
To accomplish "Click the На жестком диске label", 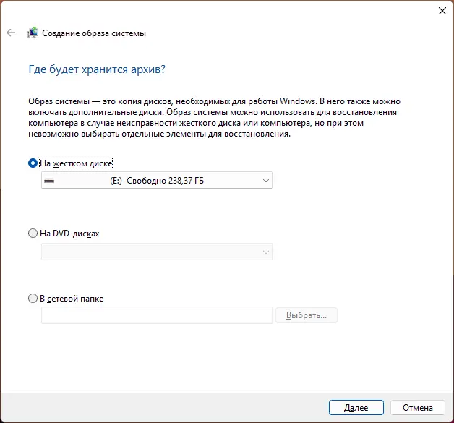I will 76,163.
